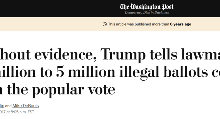Viewport: 220px width, 119px height.
Task: Open Mike DeBonis author page
Action: [26, 106]
